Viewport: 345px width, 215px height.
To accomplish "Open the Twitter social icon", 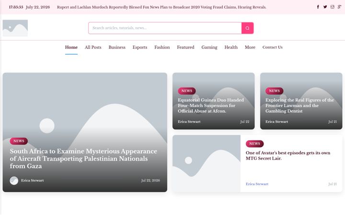I will pyautogui.click(x=325, y=7).
